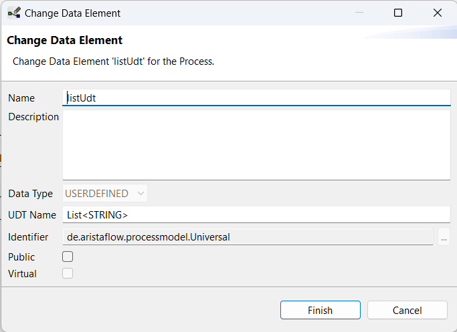Open the ellipsis browse button beside Identifier
This screenshot has height=332, width=457.
444,237
